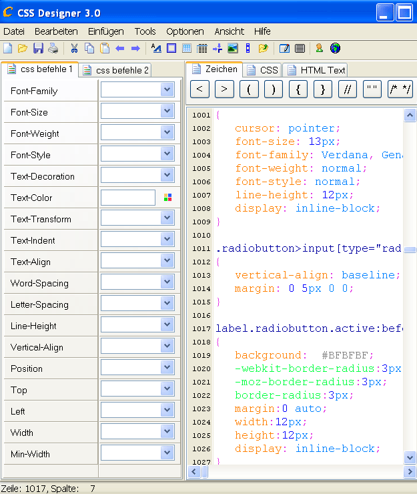The image size is (417, 494).
Task: Click the table grid icon
Action: (x=187, y=48)
